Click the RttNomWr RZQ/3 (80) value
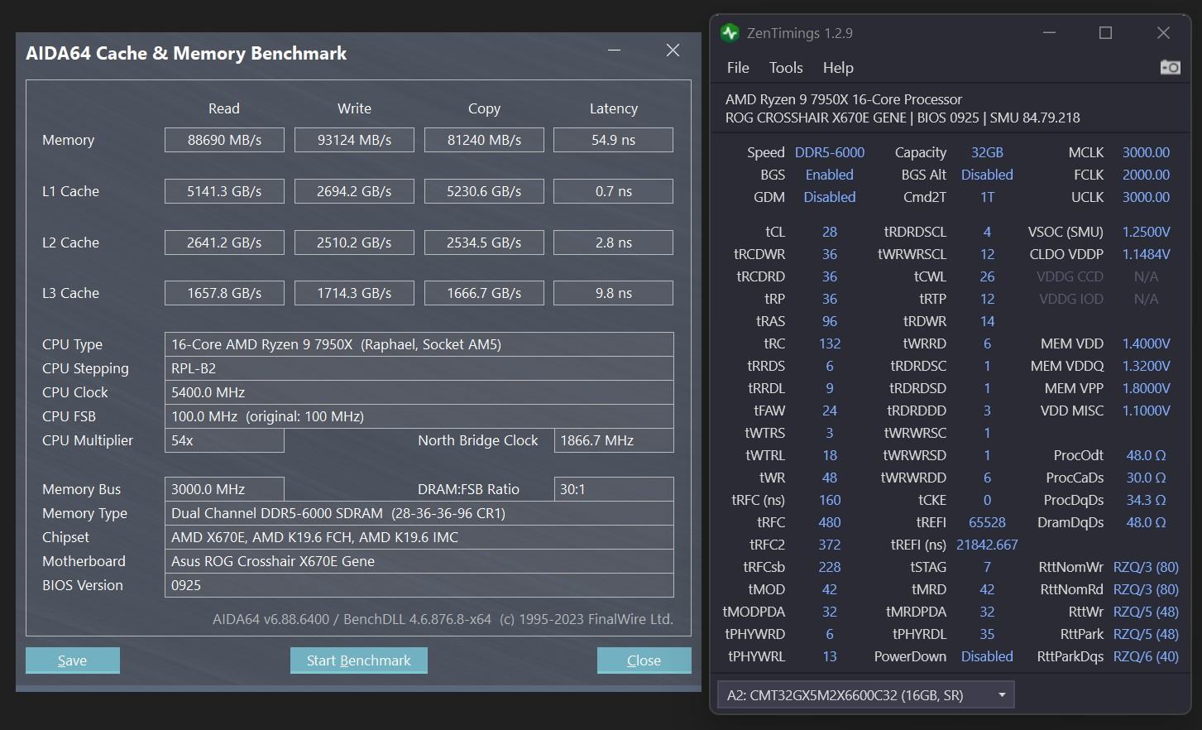1202x730 pixels. (x=1146, y=567)
